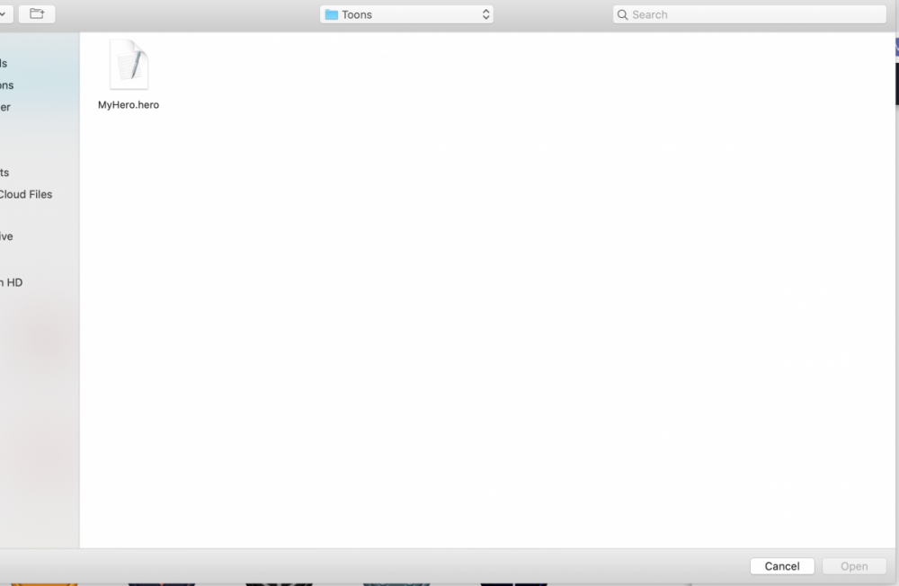The image size is (899, 586).
Task: Click into the Search field
Action: point(755,15)
